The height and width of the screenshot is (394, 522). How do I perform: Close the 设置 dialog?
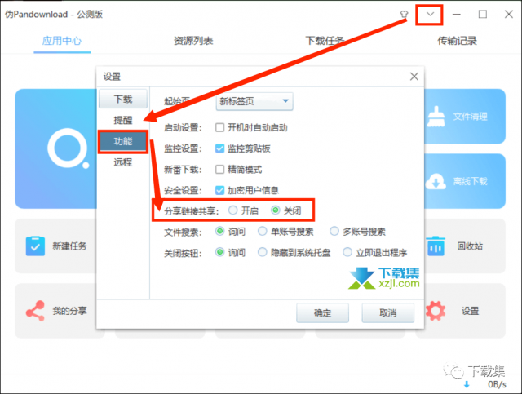tap(414, 76)
